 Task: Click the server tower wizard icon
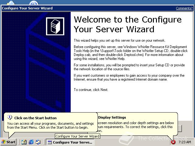pyautogui.click(x=55, y=26)
